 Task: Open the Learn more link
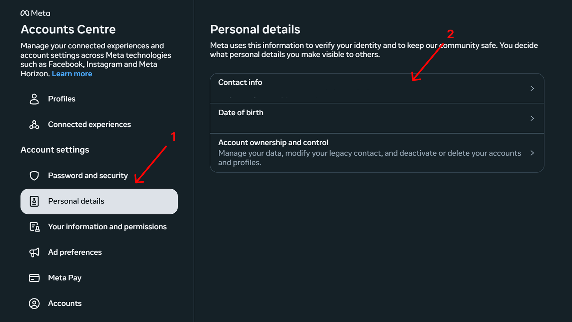(x=72, y=74)
